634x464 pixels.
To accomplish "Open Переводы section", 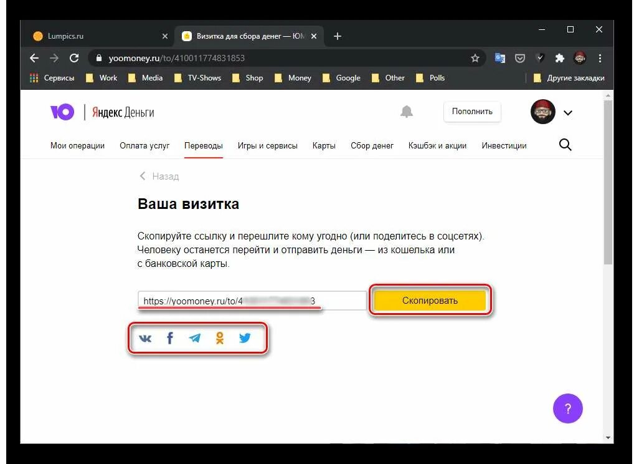I will (x=204, y=145).
